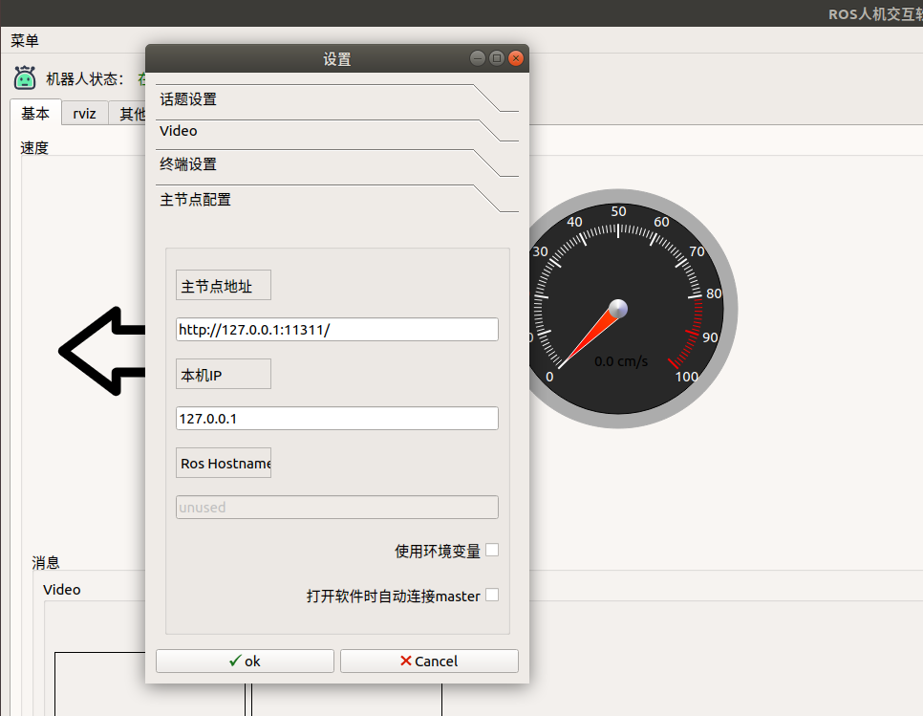Image resolution: width=923 pixels, height=716 pixels.
Task: Switch to the 基本 tab
Action: (35, 113)
